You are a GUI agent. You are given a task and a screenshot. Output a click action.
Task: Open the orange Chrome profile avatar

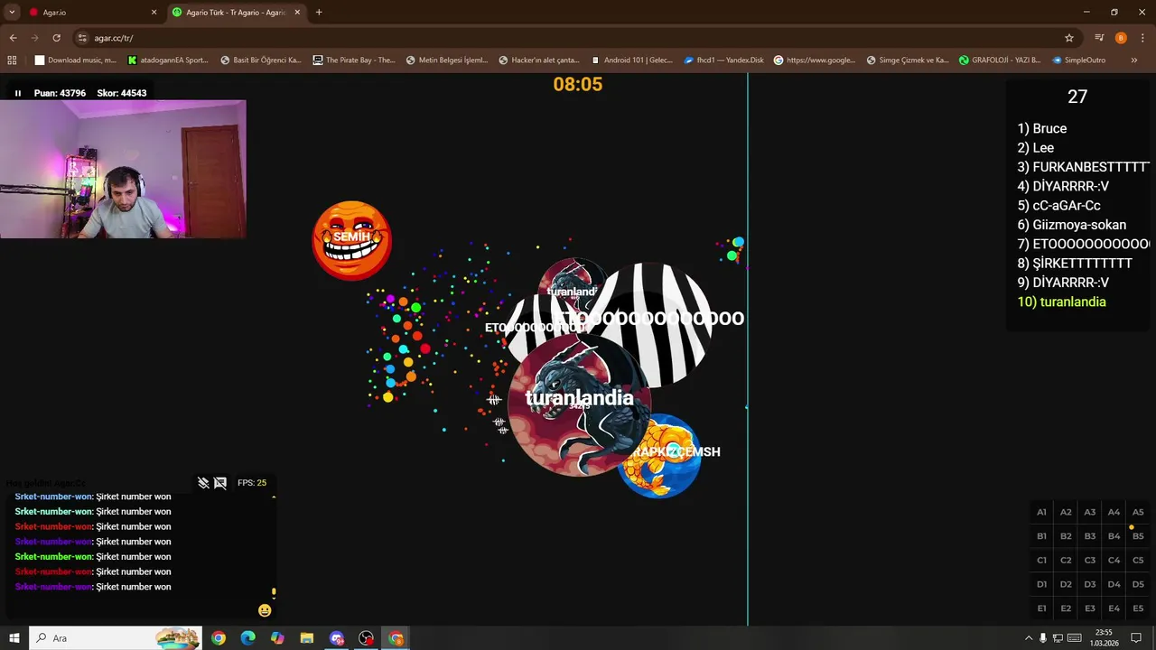coord(1121,38)
